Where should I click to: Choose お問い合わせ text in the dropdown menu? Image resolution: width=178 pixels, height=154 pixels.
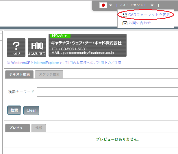(x=140, y=23)
